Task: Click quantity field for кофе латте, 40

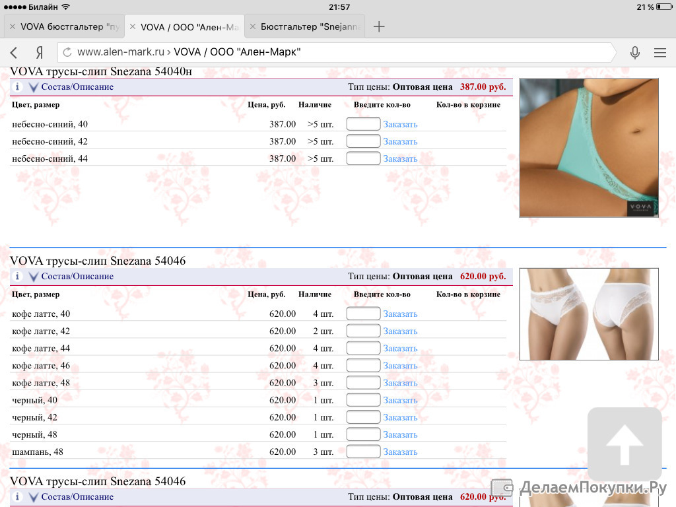Action: pyautogui.click(x=364, y=314)
